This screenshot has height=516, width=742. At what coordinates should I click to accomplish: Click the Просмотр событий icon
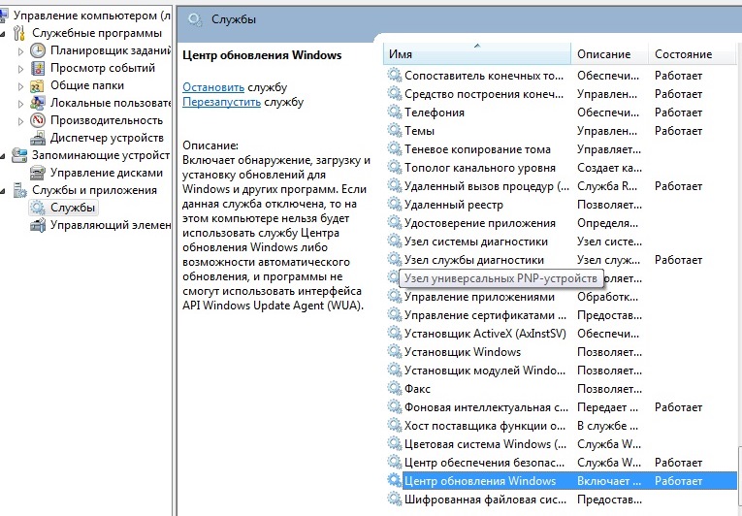click(38, 68)
